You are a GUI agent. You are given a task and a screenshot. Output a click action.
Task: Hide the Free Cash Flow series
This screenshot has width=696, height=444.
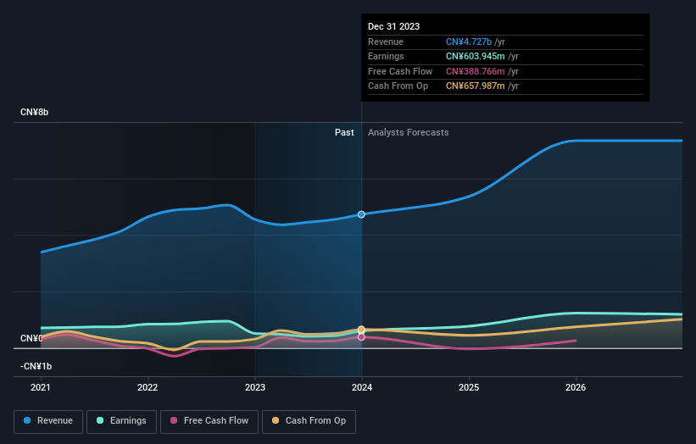point(210,420)
